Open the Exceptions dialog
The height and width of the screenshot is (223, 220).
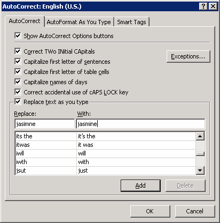[188, 56]
